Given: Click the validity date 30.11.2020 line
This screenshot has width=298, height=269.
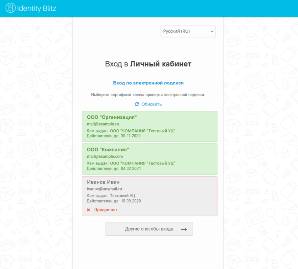Looking at the screenshot, I should [114, 136].
